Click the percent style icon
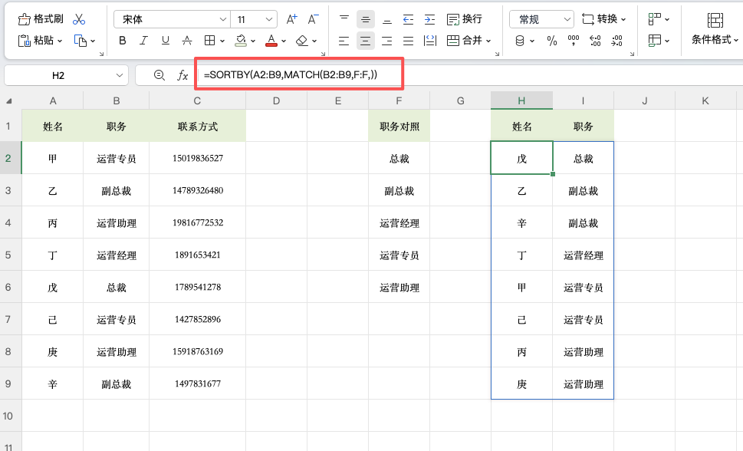Image resolution: width=743 pixels, height=451 pixels. coord(551,41)
